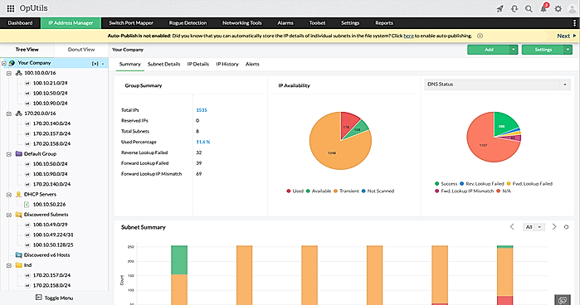
Task: Open the vertical more-options menu icon
Action: tap(574, 23)
